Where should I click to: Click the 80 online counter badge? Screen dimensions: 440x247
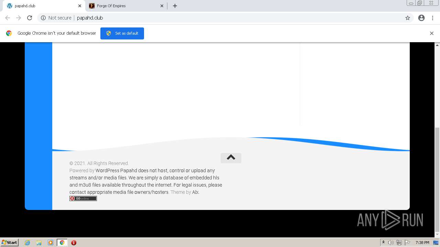click(x=83, y=199)
